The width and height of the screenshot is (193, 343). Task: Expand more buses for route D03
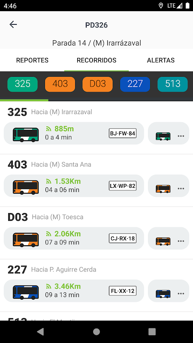tap(169, 238)
